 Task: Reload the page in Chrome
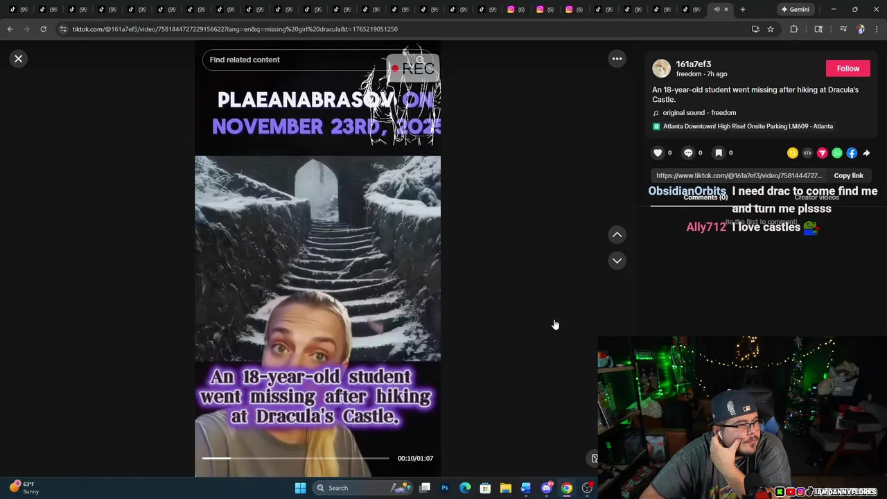43,29
